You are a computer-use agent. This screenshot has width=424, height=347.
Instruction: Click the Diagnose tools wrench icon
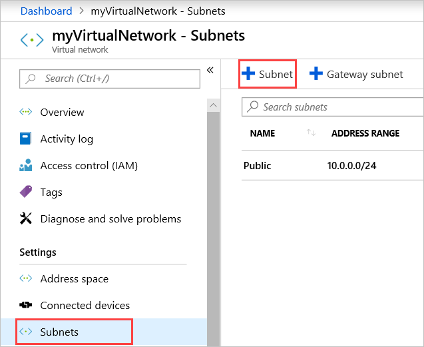pyautogui.click(x=26, y=218)
